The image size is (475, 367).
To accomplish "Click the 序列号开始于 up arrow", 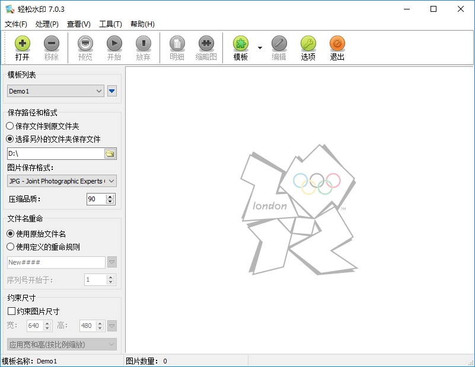I will [111, 277].
